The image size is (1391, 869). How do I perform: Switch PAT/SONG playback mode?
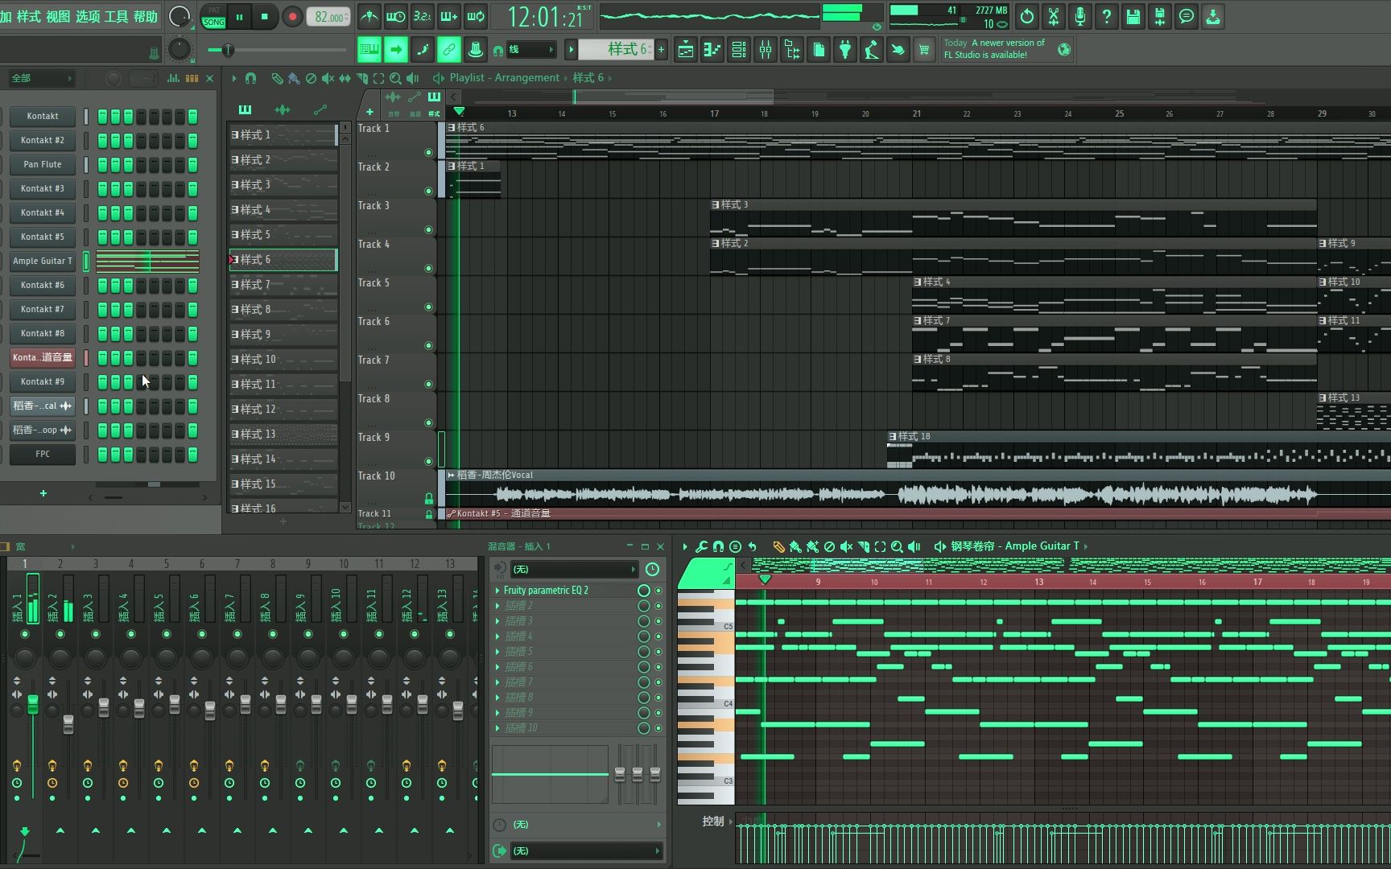213,16
